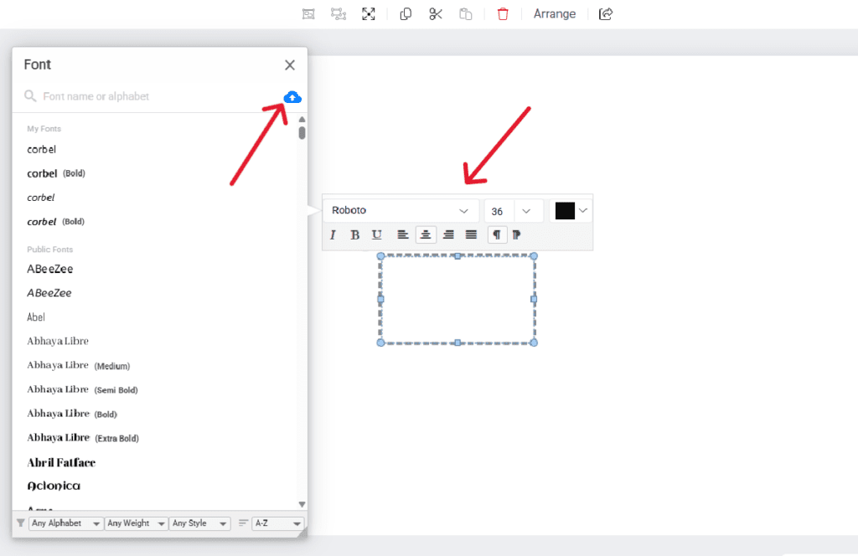
Task: Click the Cut scissors icon
Action: [435, 13]
